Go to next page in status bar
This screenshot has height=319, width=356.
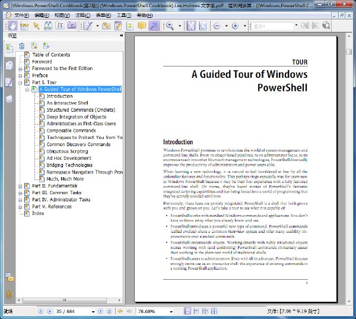click(101, 311)
